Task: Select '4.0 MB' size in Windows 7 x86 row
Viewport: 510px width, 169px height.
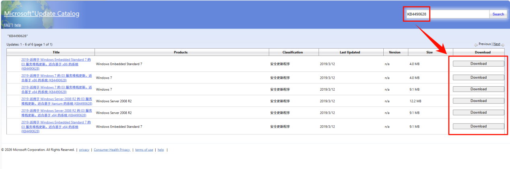Action: pos(414,78)
